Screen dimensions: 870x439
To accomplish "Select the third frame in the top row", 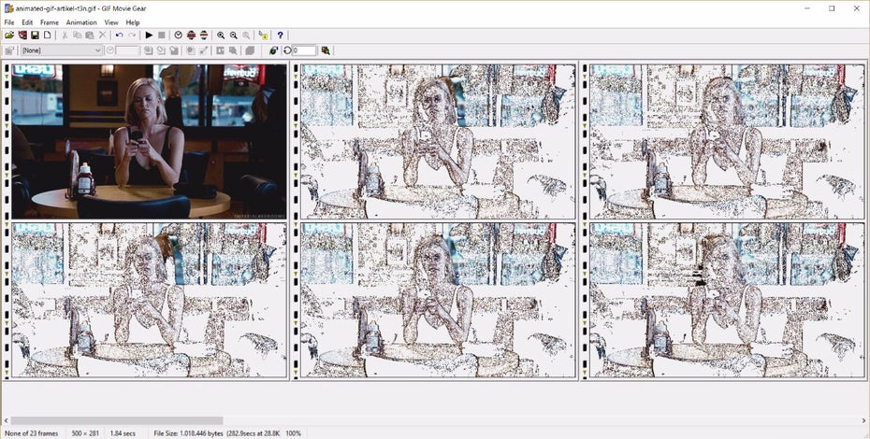I will [x=726, y=141].
